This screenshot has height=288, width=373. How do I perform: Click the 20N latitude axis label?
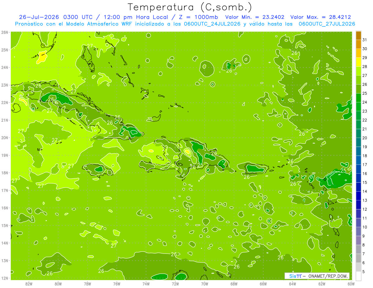pyautogui.click(x=5, y=138)
